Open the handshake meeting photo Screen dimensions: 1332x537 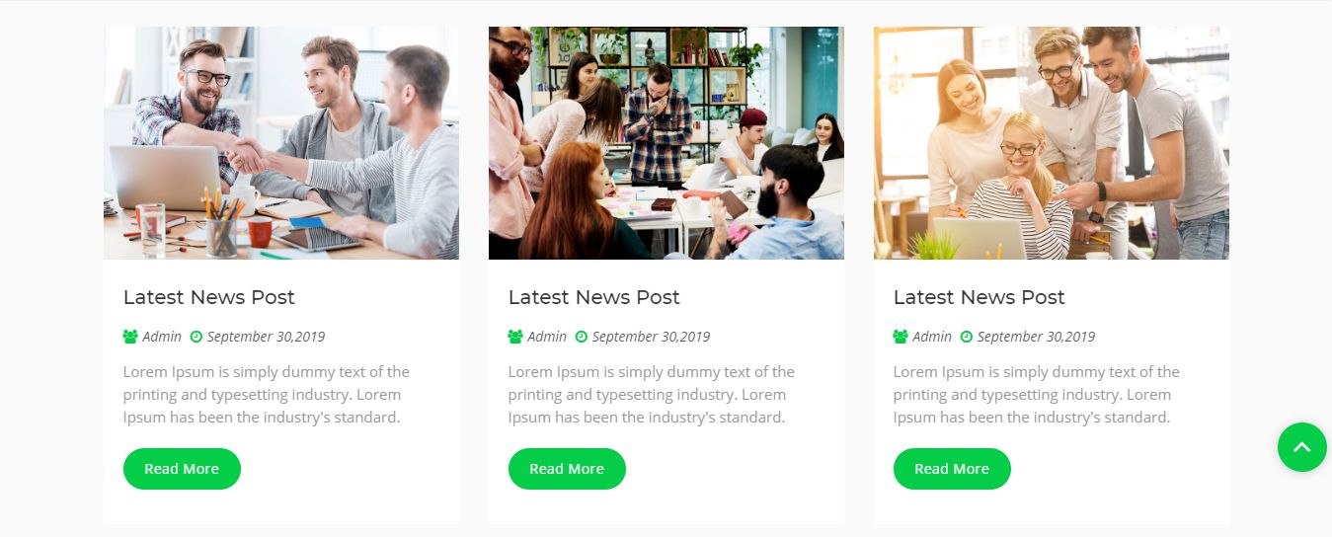click(x=281, y=143)
